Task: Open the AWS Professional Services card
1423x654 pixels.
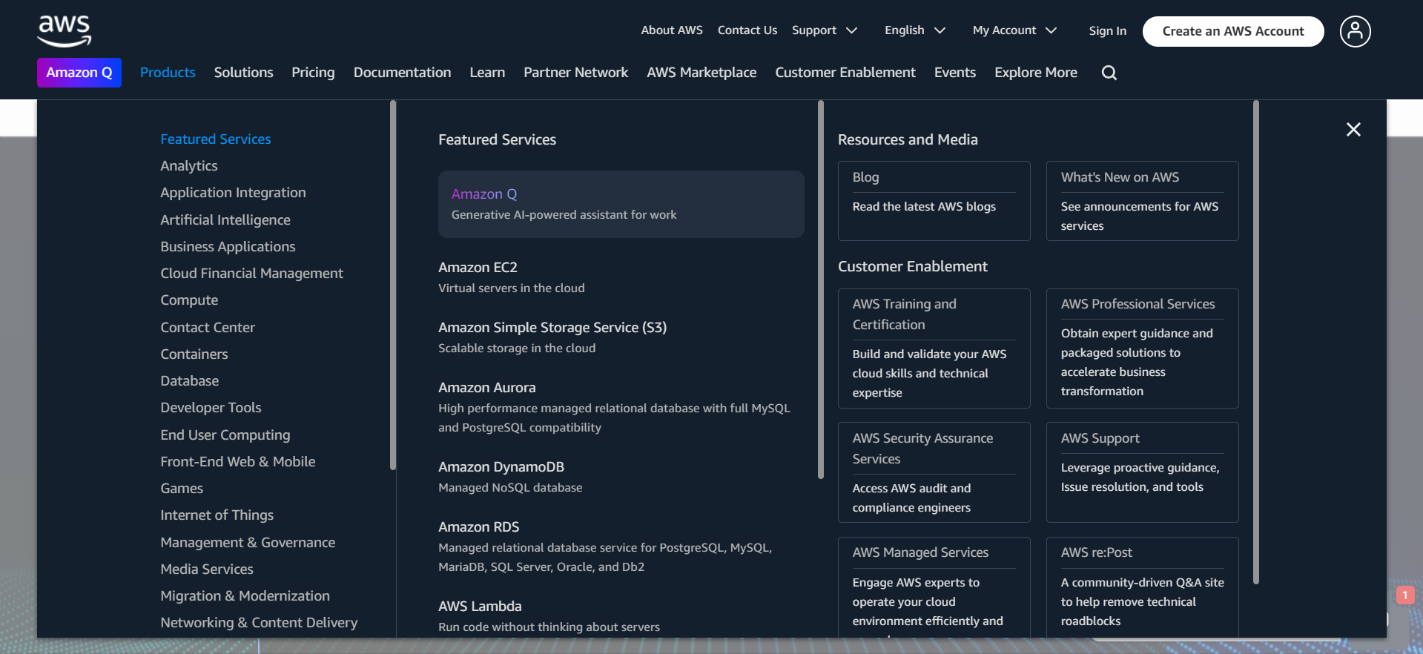Action: (x=1142, y=349)
